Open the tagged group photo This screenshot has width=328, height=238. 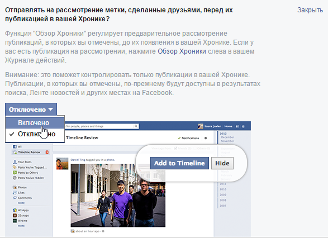118,196
